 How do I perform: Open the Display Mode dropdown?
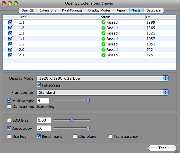pyautogui.click(x=103, y=78)
